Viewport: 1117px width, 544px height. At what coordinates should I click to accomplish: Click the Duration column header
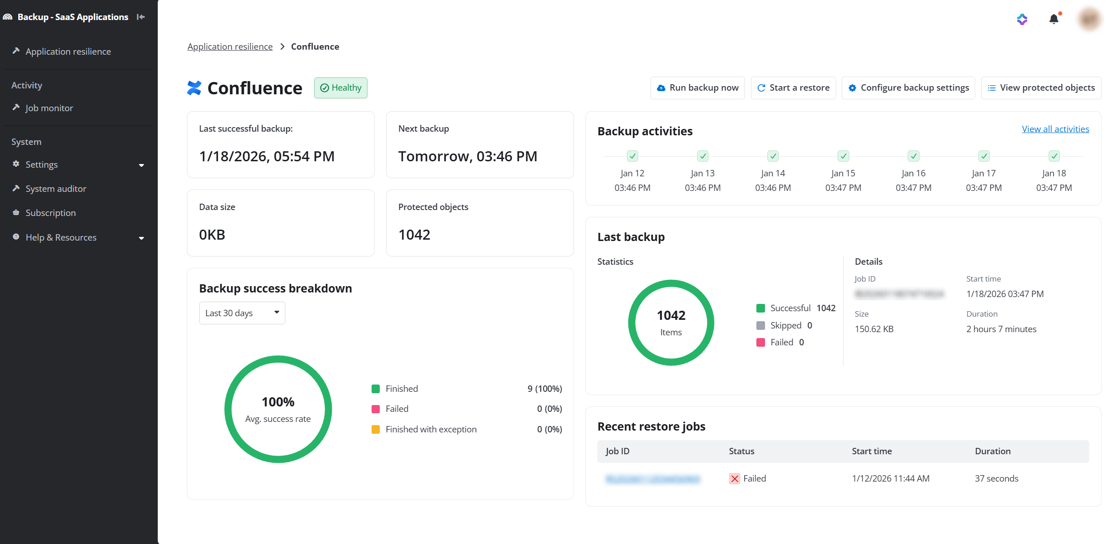[x=993, y=451]
